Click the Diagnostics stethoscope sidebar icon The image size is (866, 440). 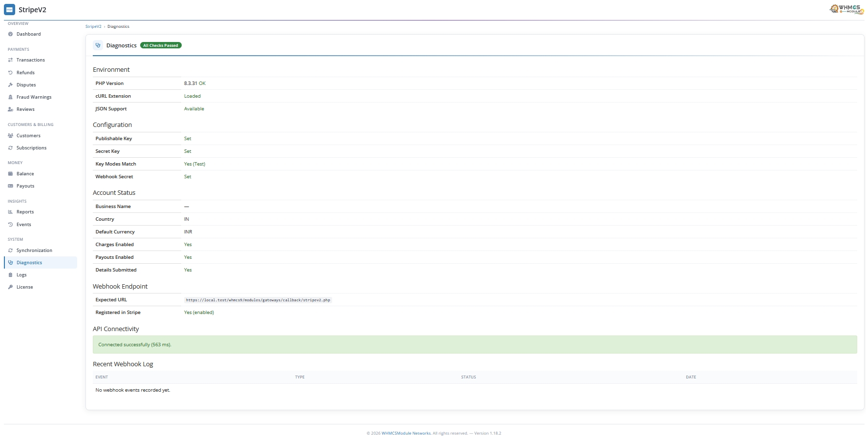[10, 263]
